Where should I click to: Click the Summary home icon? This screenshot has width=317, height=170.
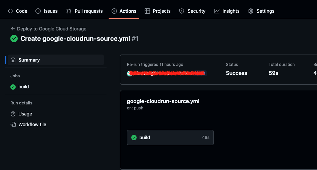tap(13, 60)
